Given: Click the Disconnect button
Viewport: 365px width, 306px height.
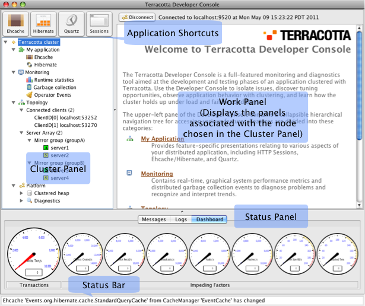Looking at the screenshot, I should coord(137,17).
